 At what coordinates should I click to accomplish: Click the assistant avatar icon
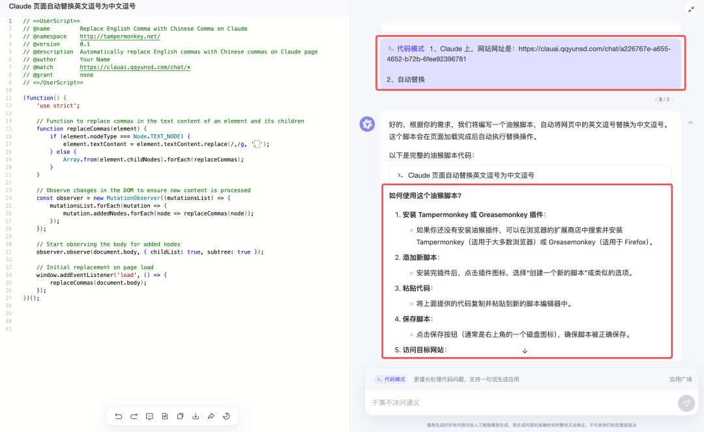(x=367, y=124)
